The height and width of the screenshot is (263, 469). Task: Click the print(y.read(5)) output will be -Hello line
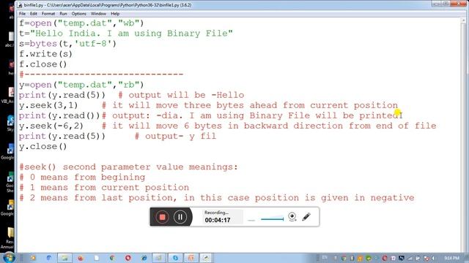coord(132,95)
